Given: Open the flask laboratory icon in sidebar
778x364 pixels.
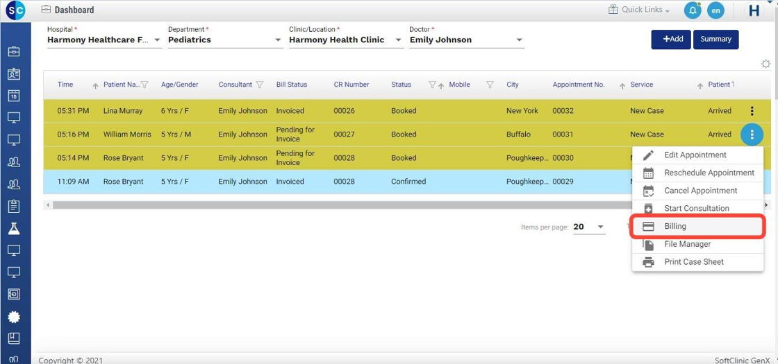Looking at the screenshot, I should tap(14, 228).
